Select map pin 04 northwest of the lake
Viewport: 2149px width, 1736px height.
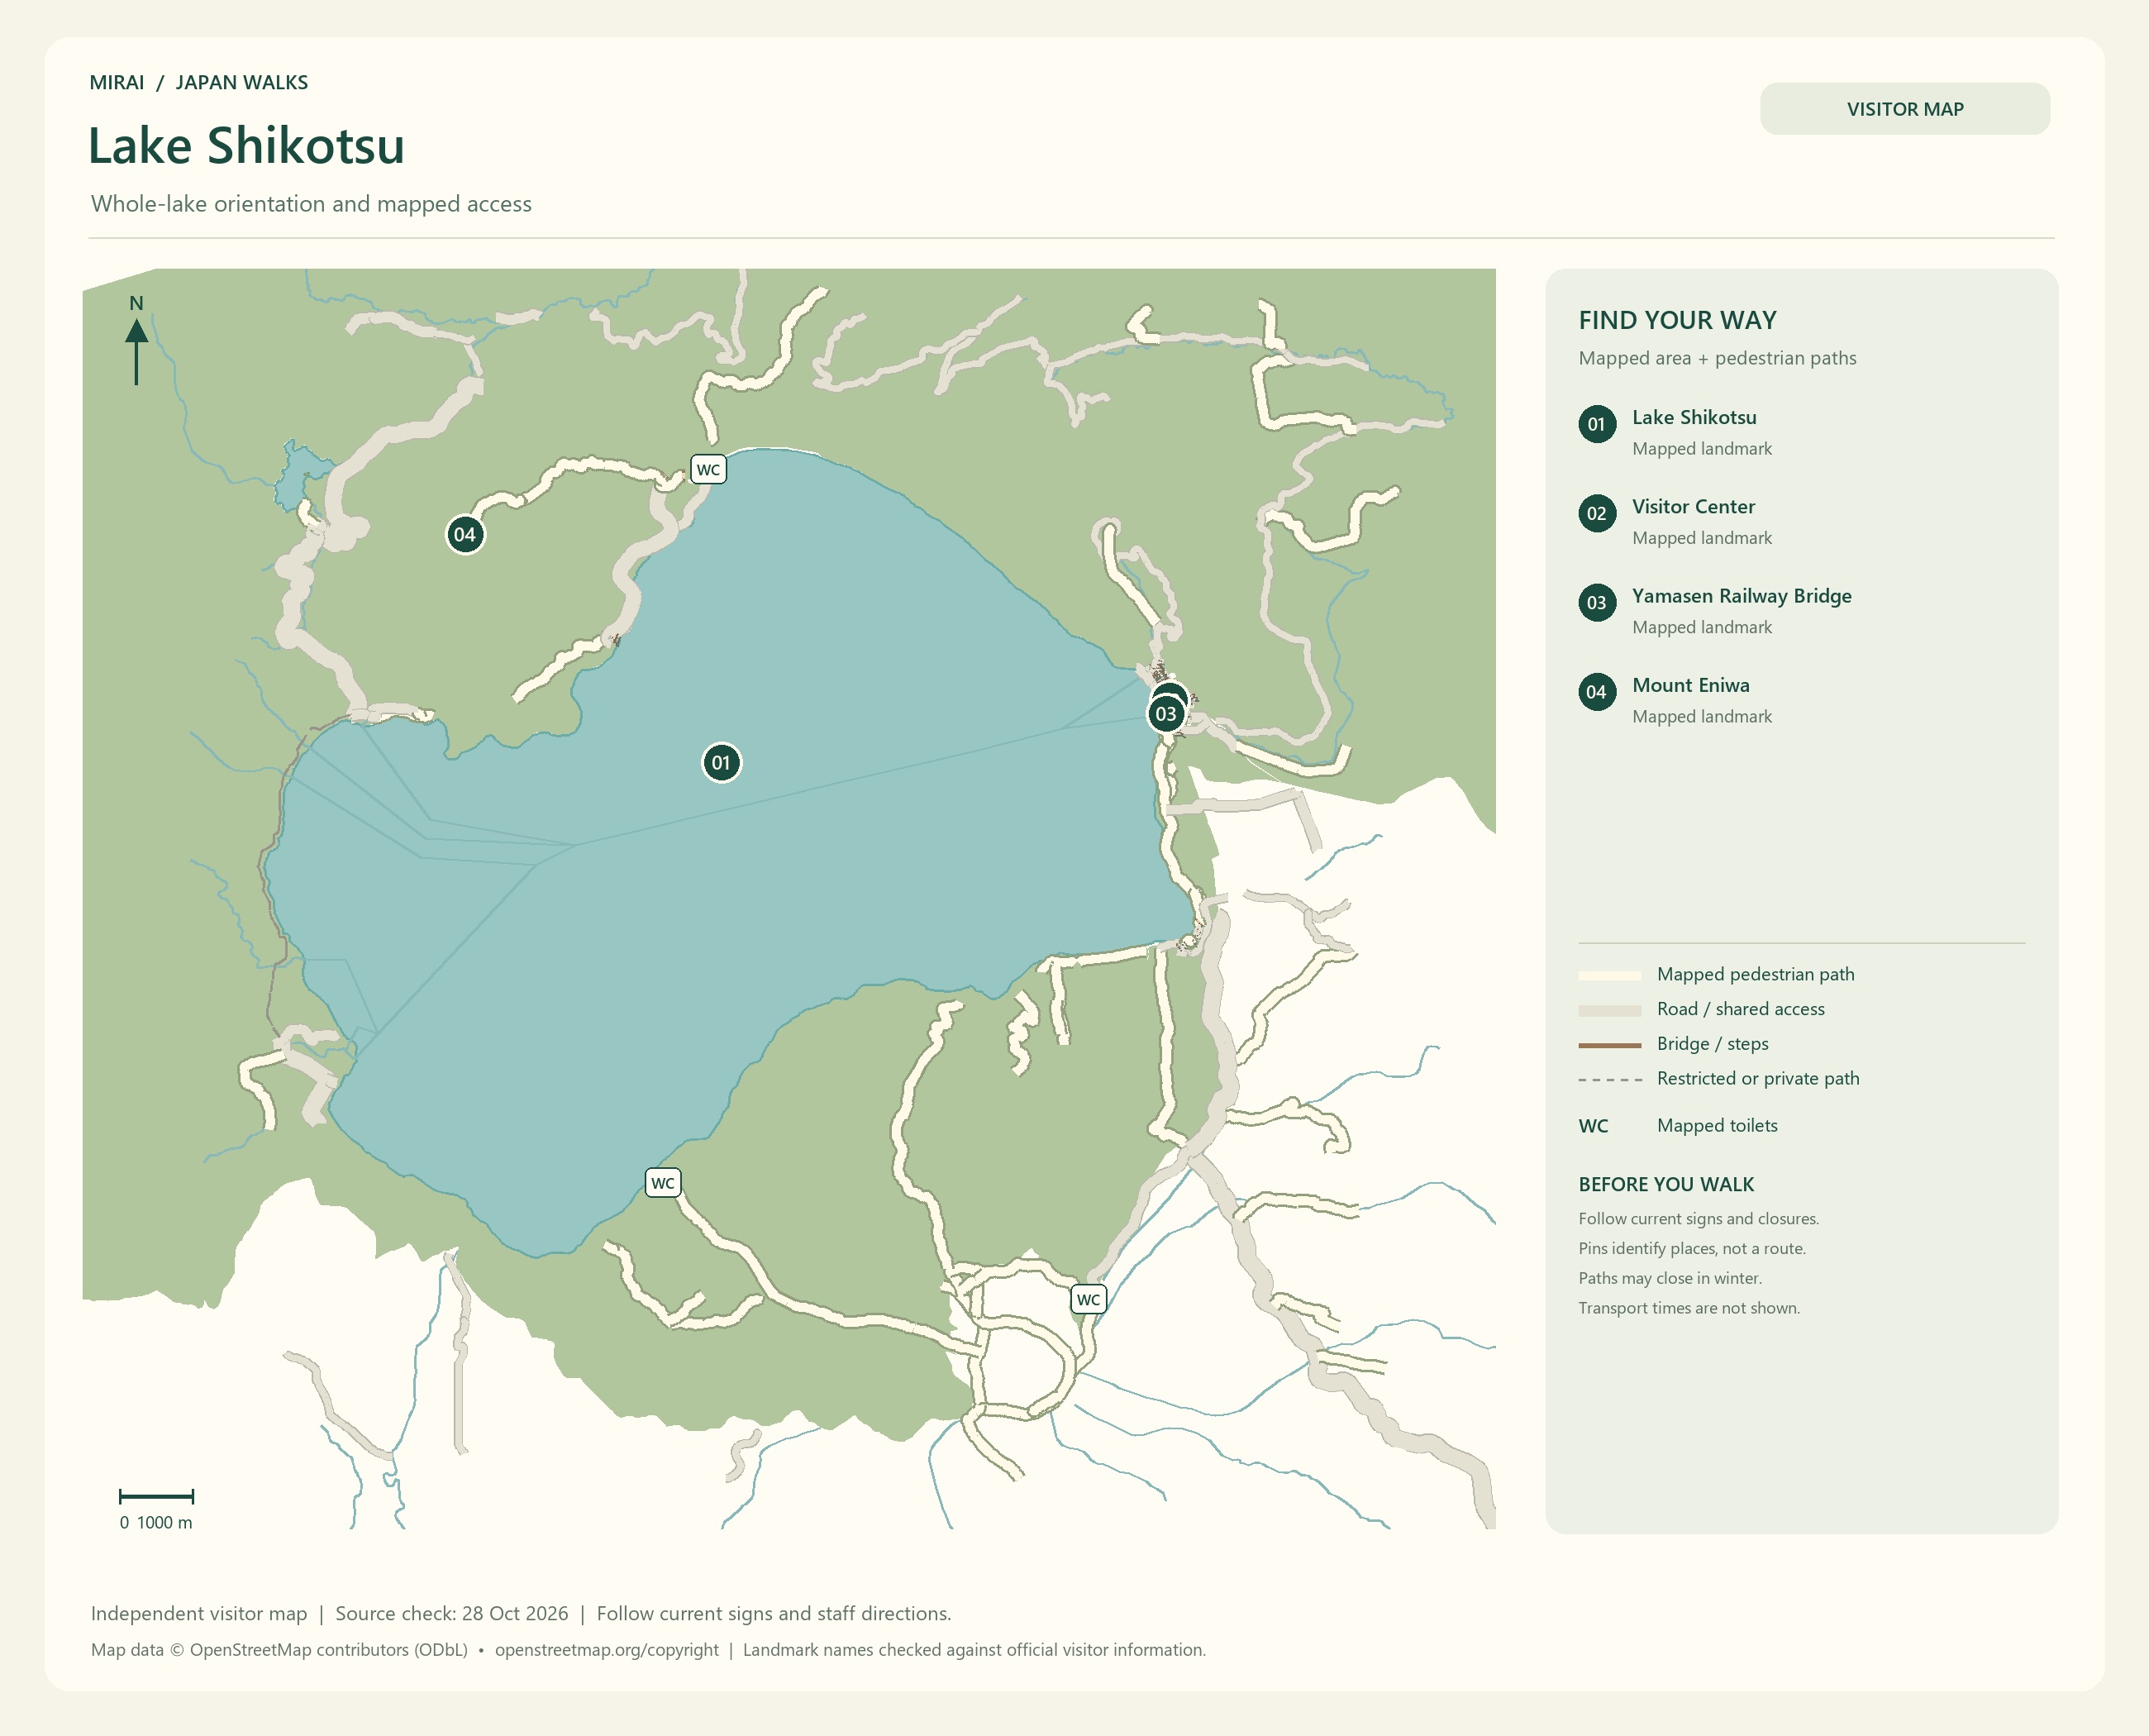click(465, 534)
